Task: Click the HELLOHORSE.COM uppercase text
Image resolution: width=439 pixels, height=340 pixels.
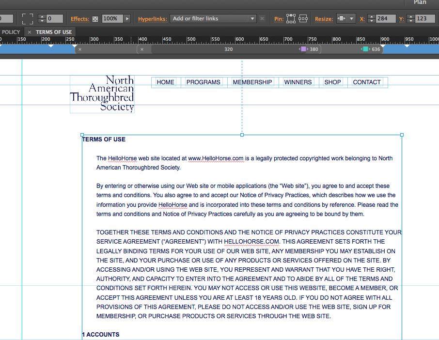Action: [x=251, y=242]
